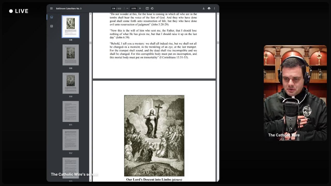Click the Descent into Limbo engraving
The width and height of the screenshot is (331, 186).
[154, 136]
